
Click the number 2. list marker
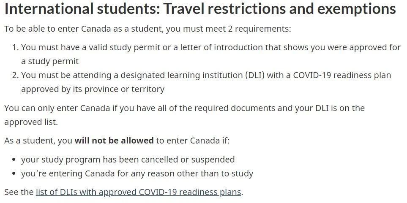click(x=15, y=75)
